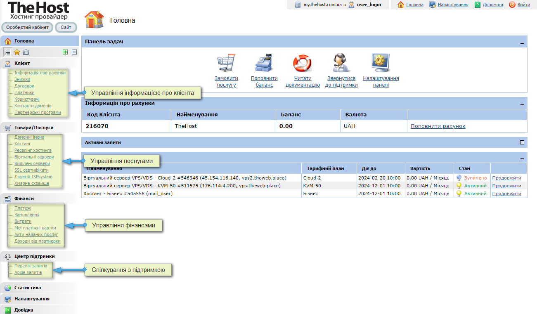Click the yellow bulb icon in Бізнес row
This screenshot has height=314, width=537.
pyautogui.click(x=459, y=194)
